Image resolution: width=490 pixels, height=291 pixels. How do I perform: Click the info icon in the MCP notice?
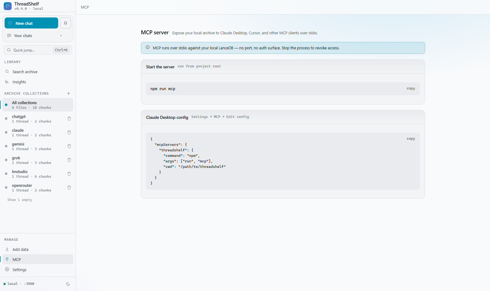[148, 47]
